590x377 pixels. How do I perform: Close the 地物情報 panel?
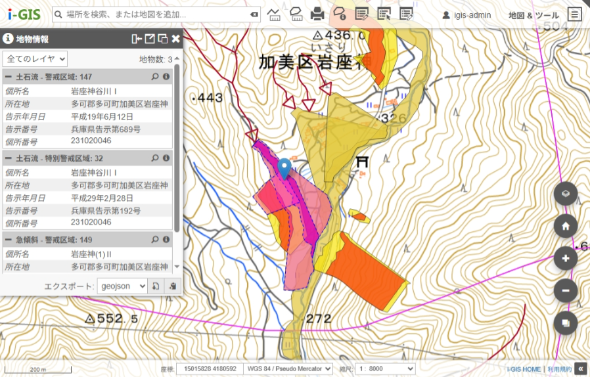pyautogui.click(x=175, y=39)
